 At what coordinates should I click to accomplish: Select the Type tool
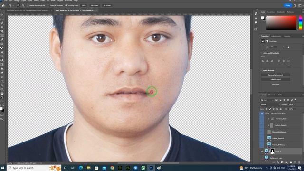coord(2,81)
